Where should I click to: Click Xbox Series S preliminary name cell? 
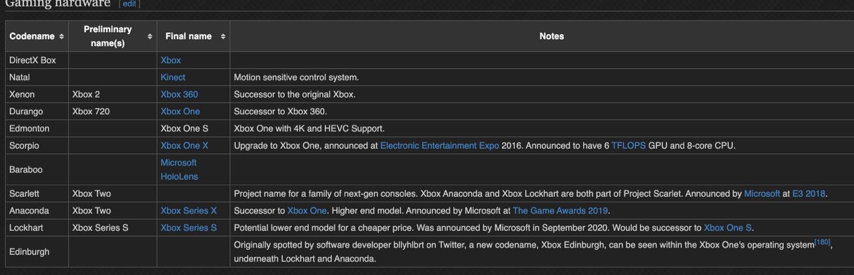click(x=113, y=228)
